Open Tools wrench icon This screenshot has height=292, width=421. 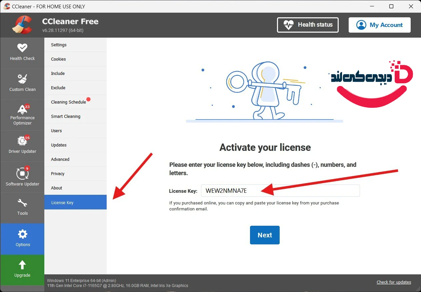pos(22,203)
